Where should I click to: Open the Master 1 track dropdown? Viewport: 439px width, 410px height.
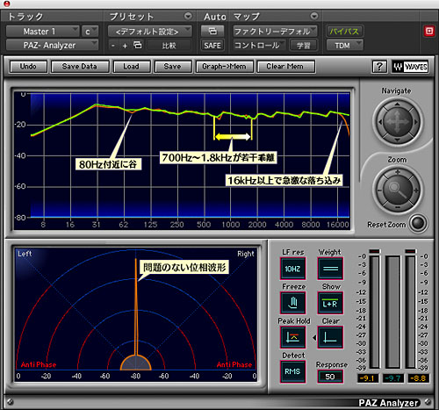(43, 32)
